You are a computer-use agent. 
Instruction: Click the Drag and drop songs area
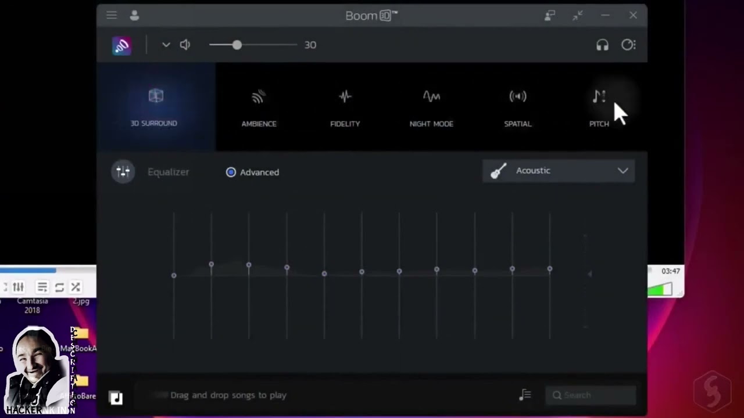point(228,395)
